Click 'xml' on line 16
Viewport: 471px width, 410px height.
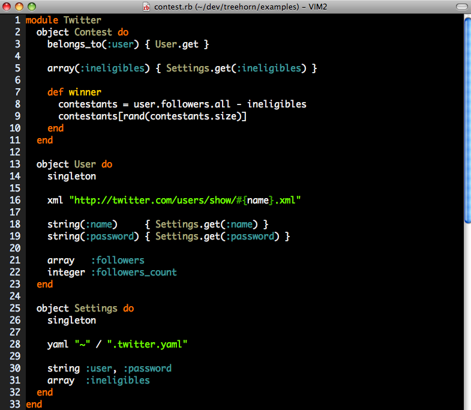point(55,200)
